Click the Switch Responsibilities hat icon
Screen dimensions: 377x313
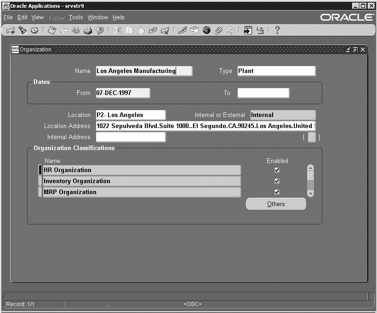[x=76, y=30]
